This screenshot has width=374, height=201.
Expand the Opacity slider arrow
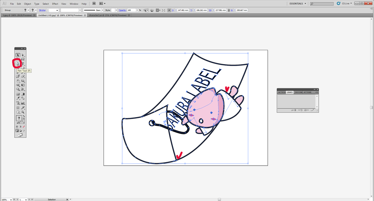[137, 10]
